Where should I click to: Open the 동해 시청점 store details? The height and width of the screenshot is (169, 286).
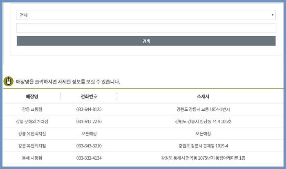[32, 158]
